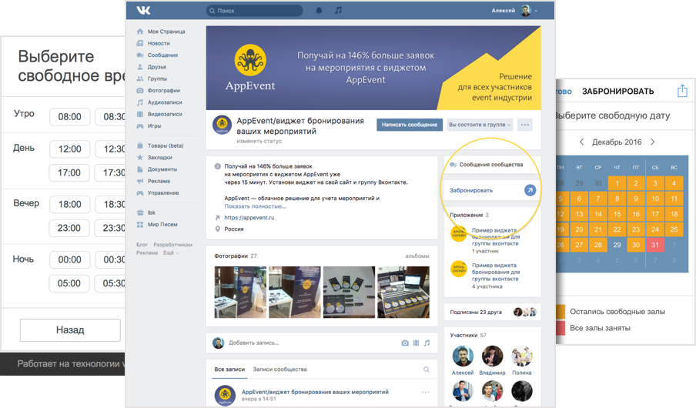
Task: Attach video via film icon in post box
Action: tap(416, 343)
